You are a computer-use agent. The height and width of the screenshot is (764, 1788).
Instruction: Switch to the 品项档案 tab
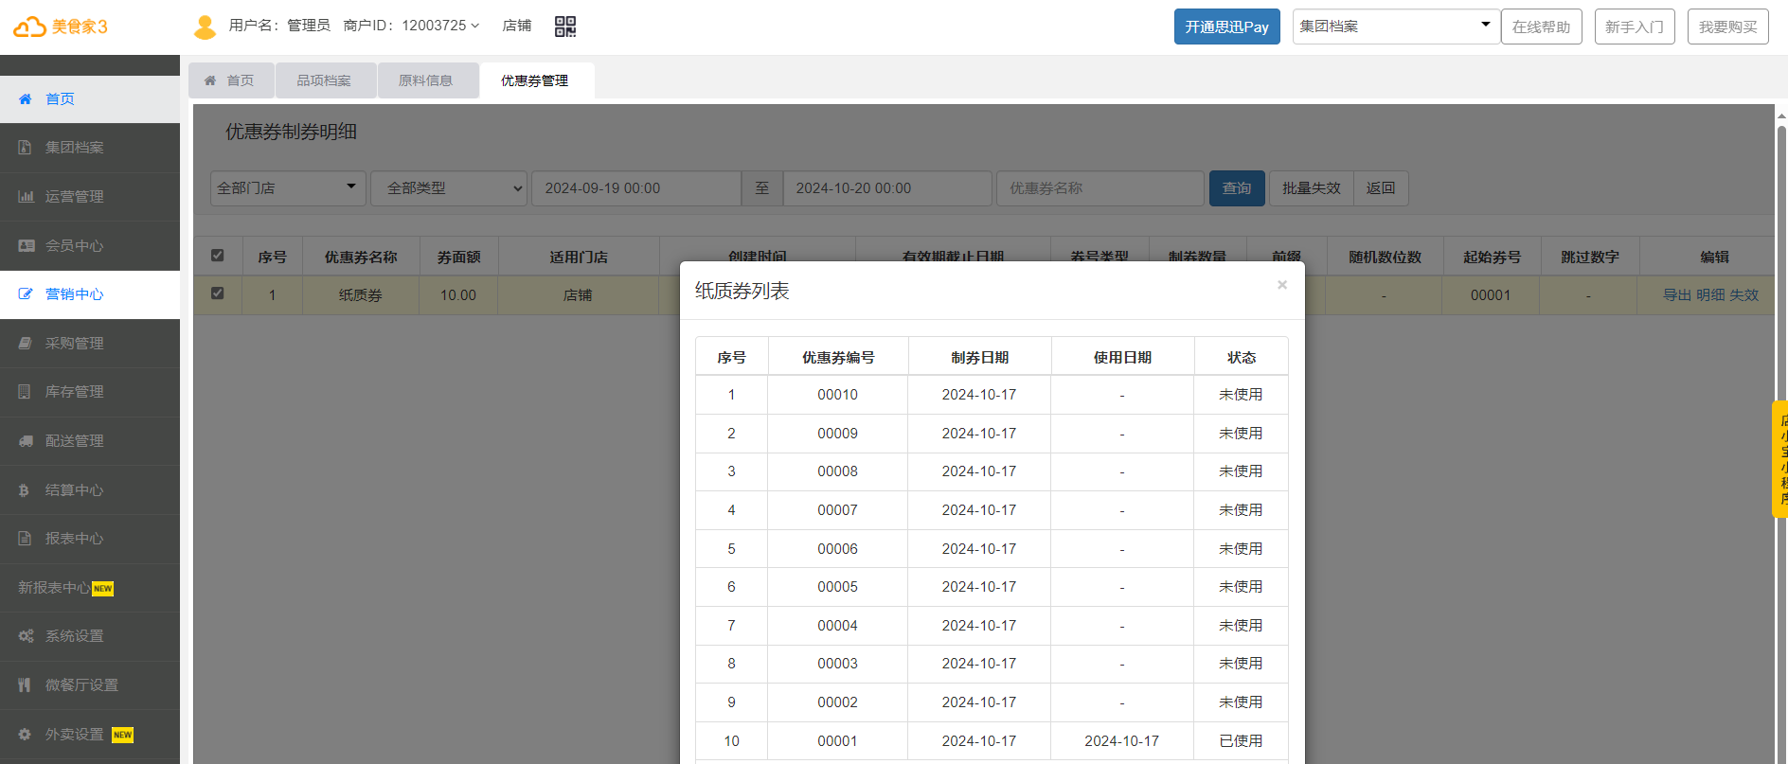[325, 80]
